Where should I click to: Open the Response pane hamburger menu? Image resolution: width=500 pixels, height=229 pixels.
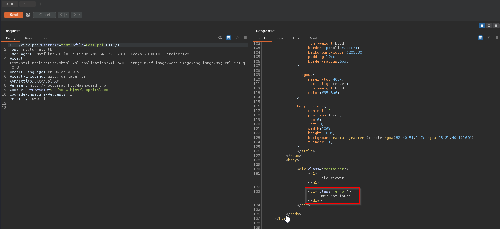pyautogui.click(x=497, y=38)
